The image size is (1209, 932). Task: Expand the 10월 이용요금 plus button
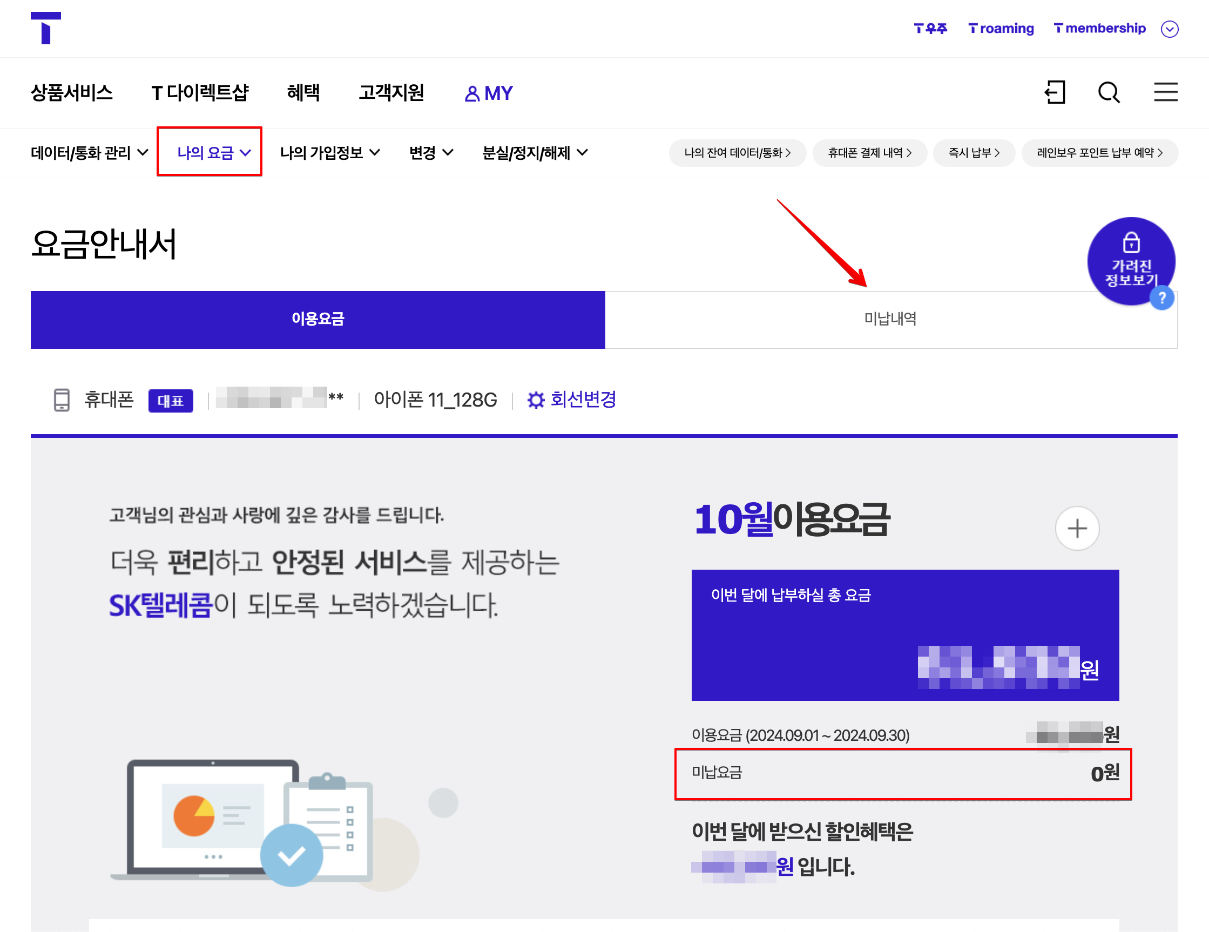click(x=1077, y=529)
